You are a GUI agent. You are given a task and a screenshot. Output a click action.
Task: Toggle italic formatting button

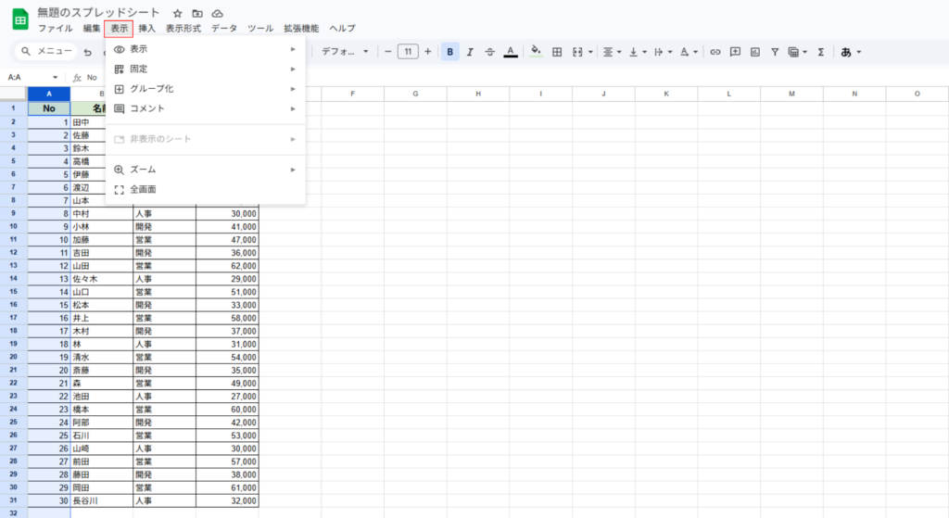470,52
